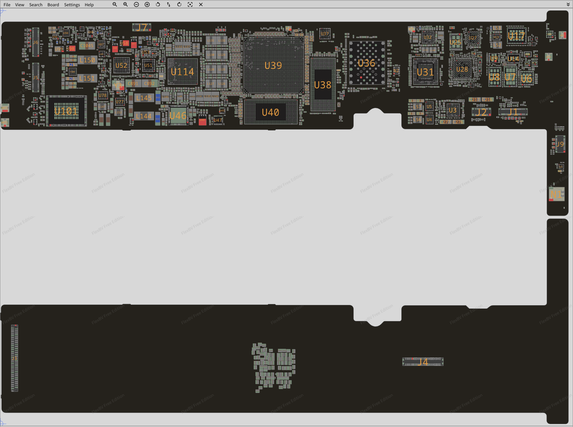
Task: Center and fit board view icon
Action: click(190, 4)
